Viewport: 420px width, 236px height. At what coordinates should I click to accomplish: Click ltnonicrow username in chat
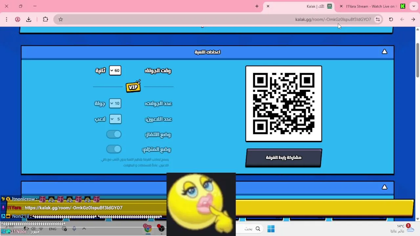point(23,199)
